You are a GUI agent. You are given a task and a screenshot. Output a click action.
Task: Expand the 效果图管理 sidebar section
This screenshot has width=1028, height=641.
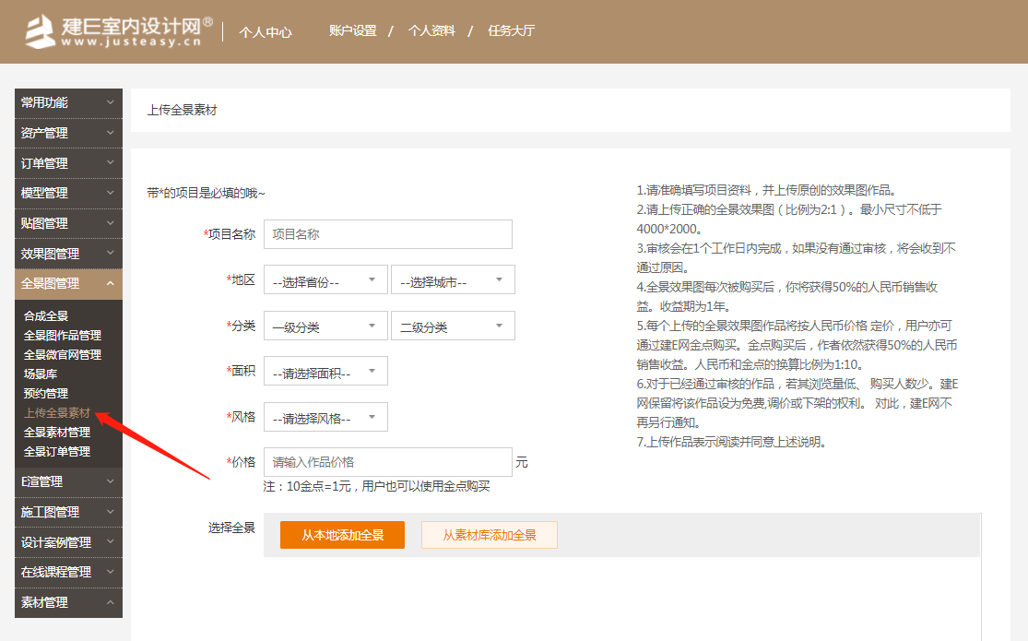coord(68,254)
